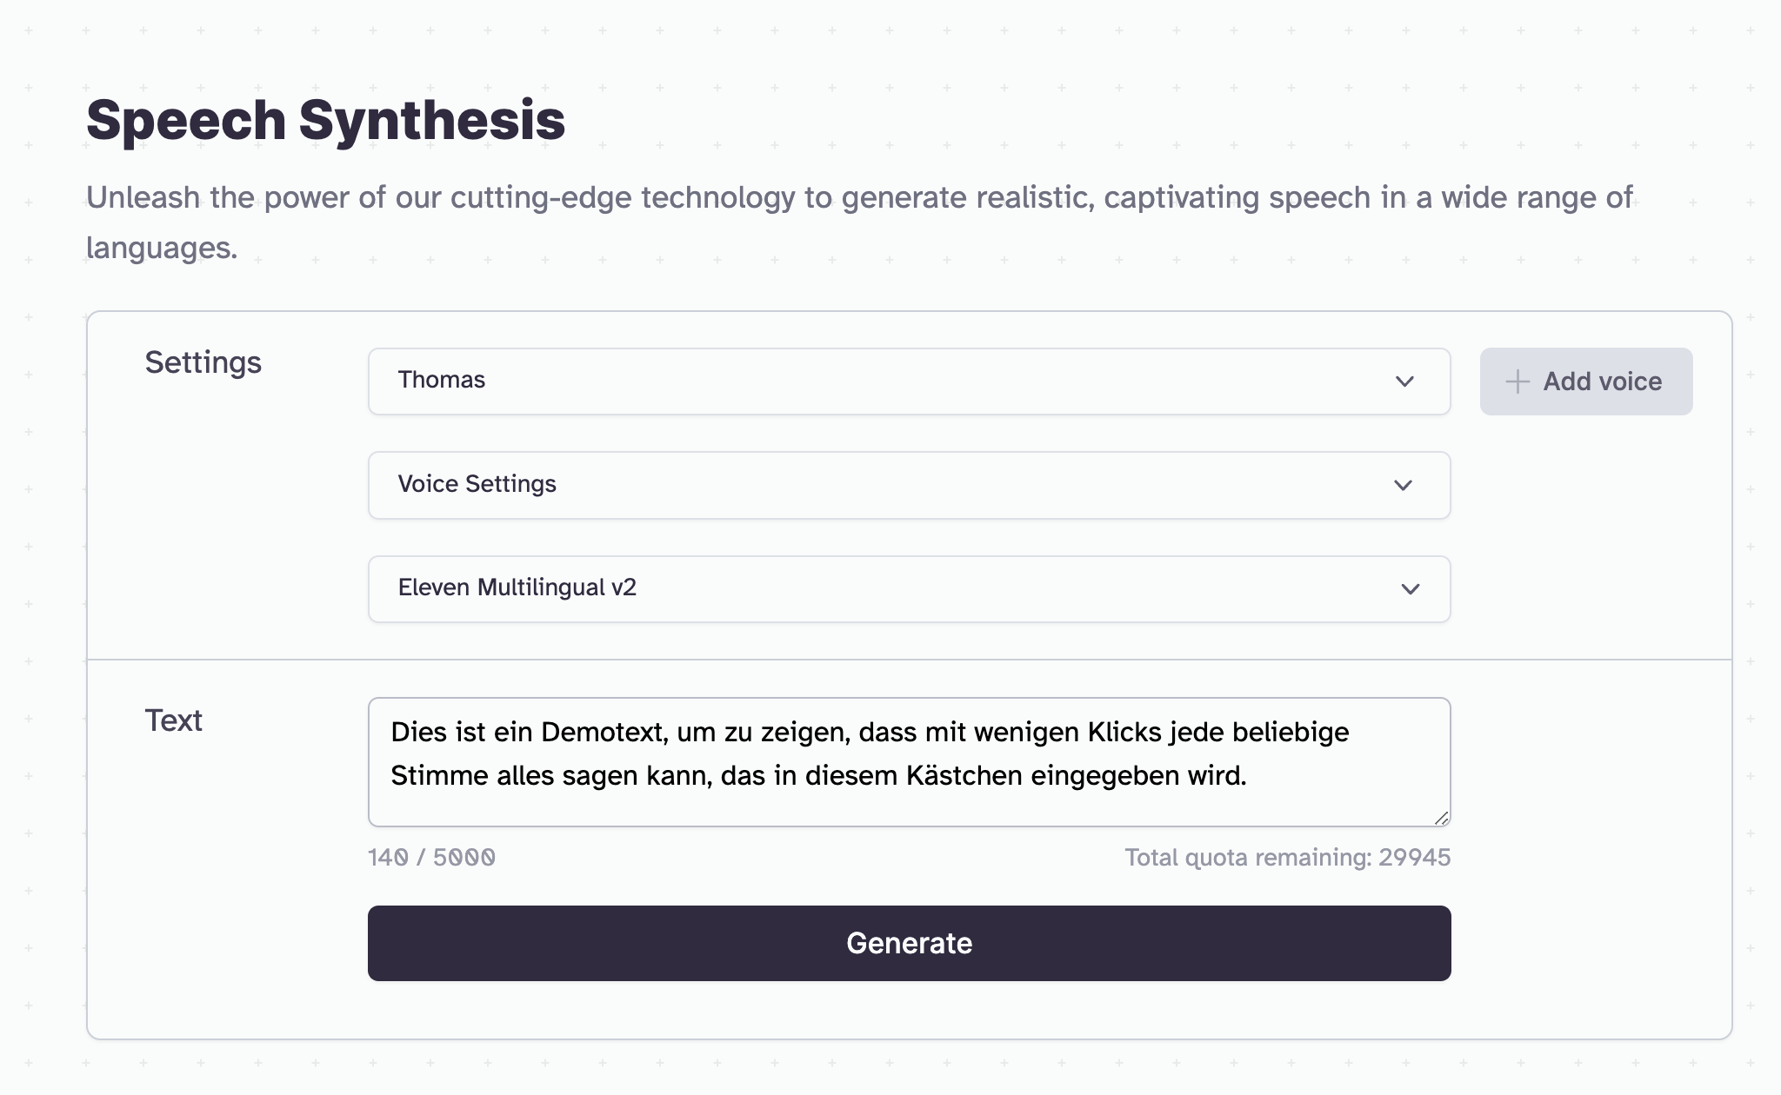Viewport: 1781px width, 1095px height.
Task: Select the Settings section label
Action: pos(205,364)
